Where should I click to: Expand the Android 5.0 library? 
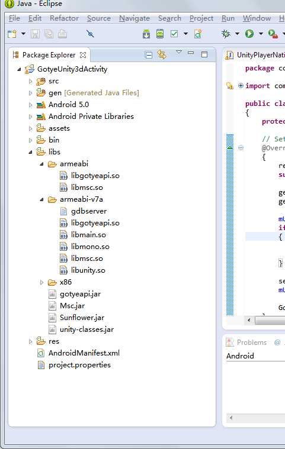(30, 105)
